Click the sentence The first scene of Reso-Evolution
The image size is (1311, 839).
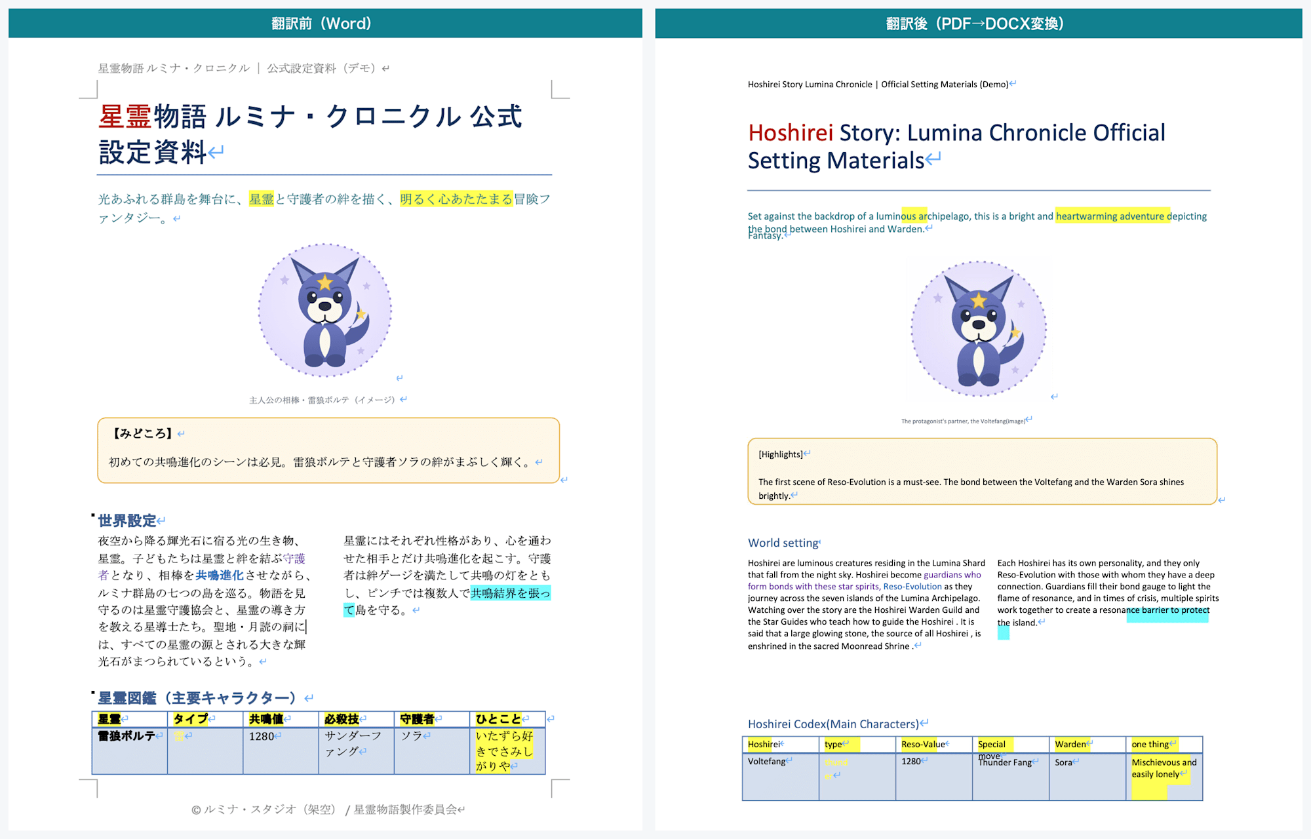click(971, 488)
